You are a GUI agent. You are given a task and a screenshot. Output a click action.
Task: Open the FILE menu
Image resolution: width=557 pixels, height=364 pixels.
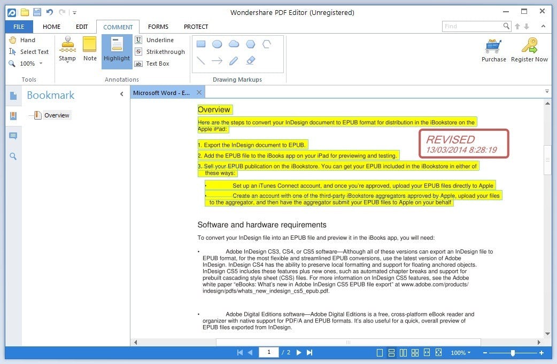(x=19, y=27)
